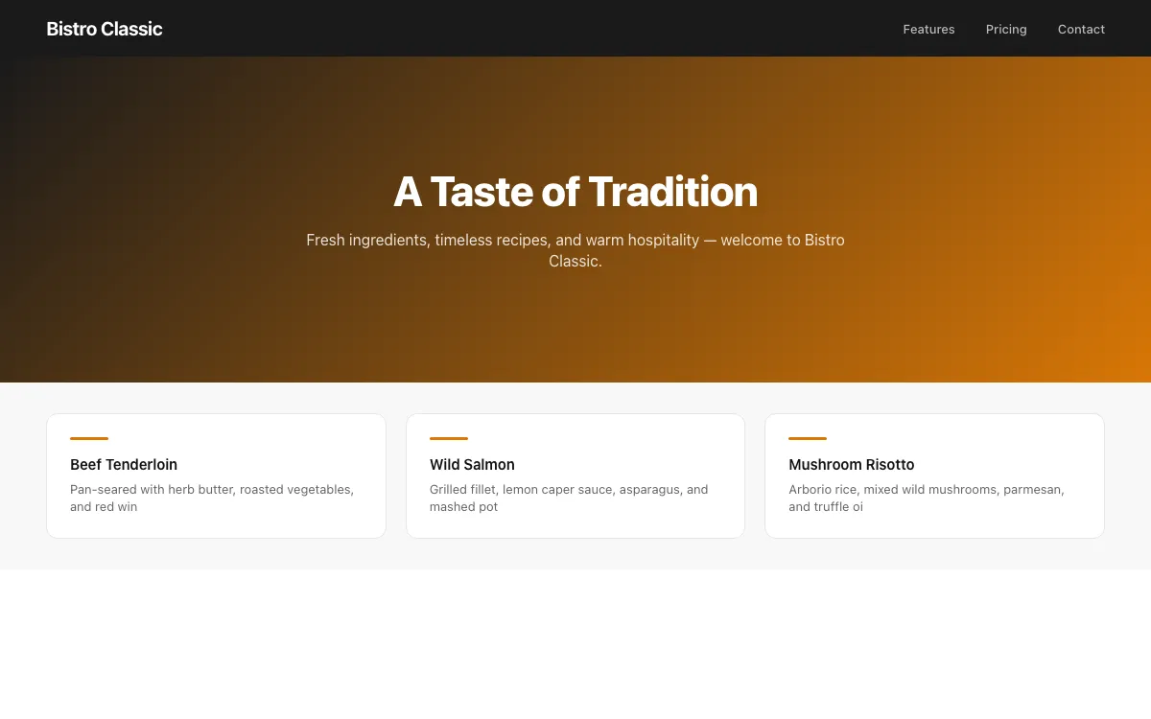Image resolution: width=1151 pixels, height=719 pixels.
Task: Click the orange accent bar above Beef Tenderloin
Action: coord(89,438)
